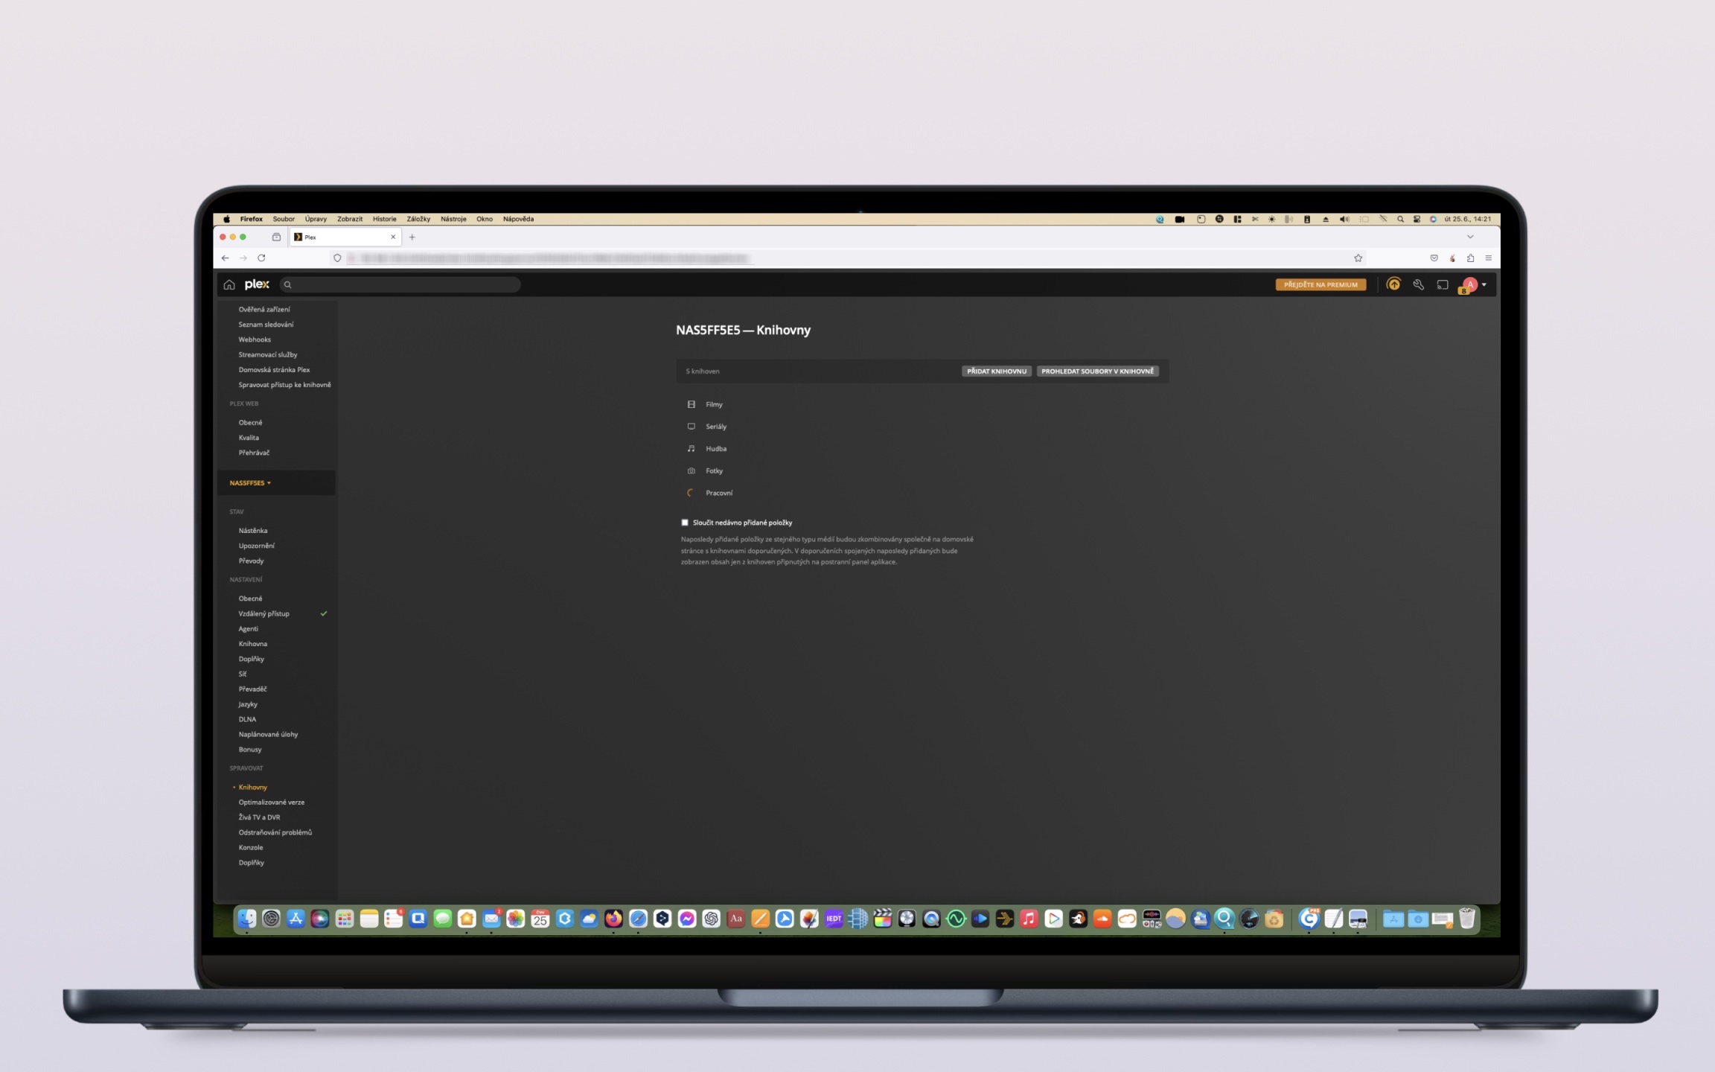Viewport: 1715px width, 1072px height.
Task: Open the activity status icon
Action: (x=1393, y=284)
